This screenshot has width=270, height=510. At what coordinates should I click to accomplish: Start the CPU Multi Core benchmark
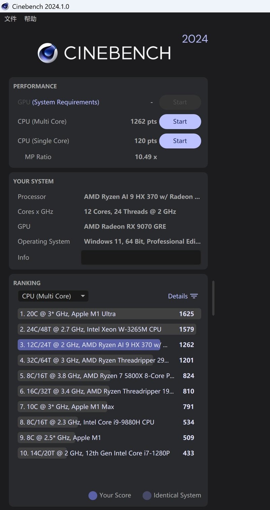point(180,122)
